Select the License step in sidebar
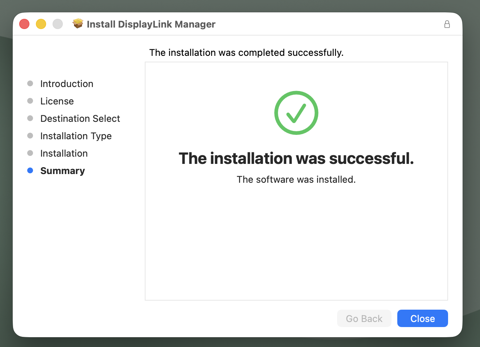480x347 pixels. pyautogui.click(x=57, y=101)
